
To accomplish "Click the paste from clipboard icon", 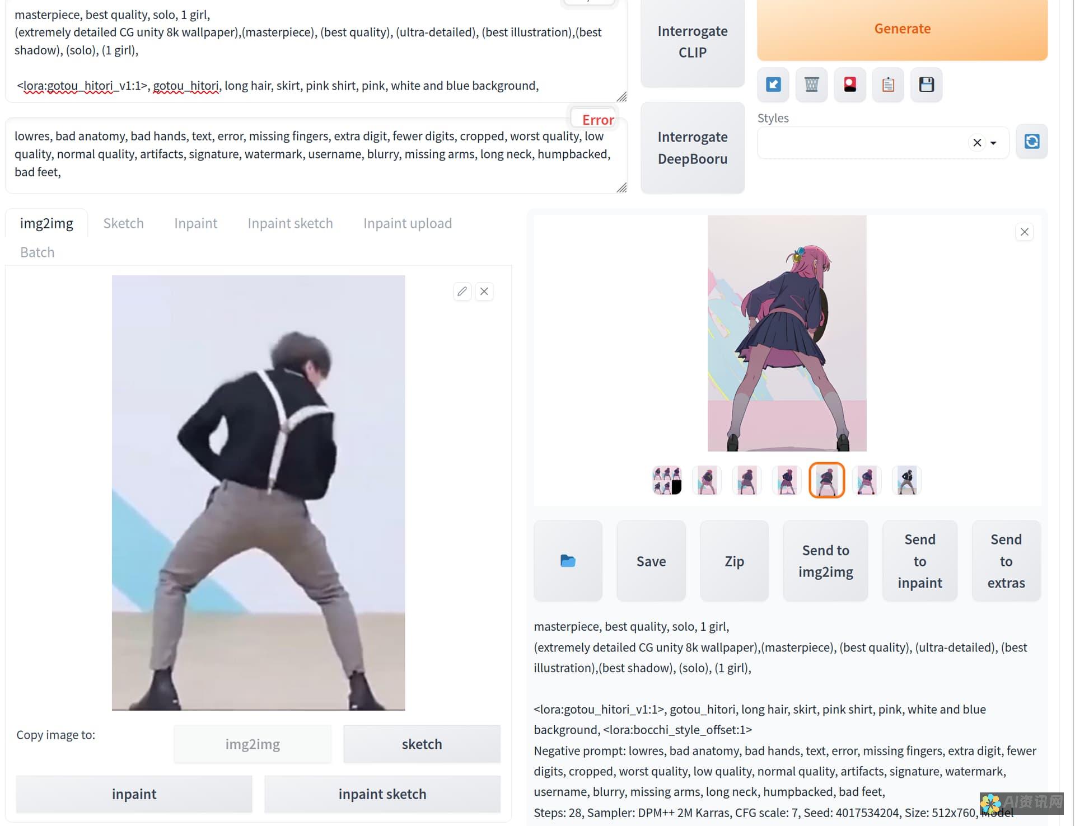I will click(x=887, y=85).
